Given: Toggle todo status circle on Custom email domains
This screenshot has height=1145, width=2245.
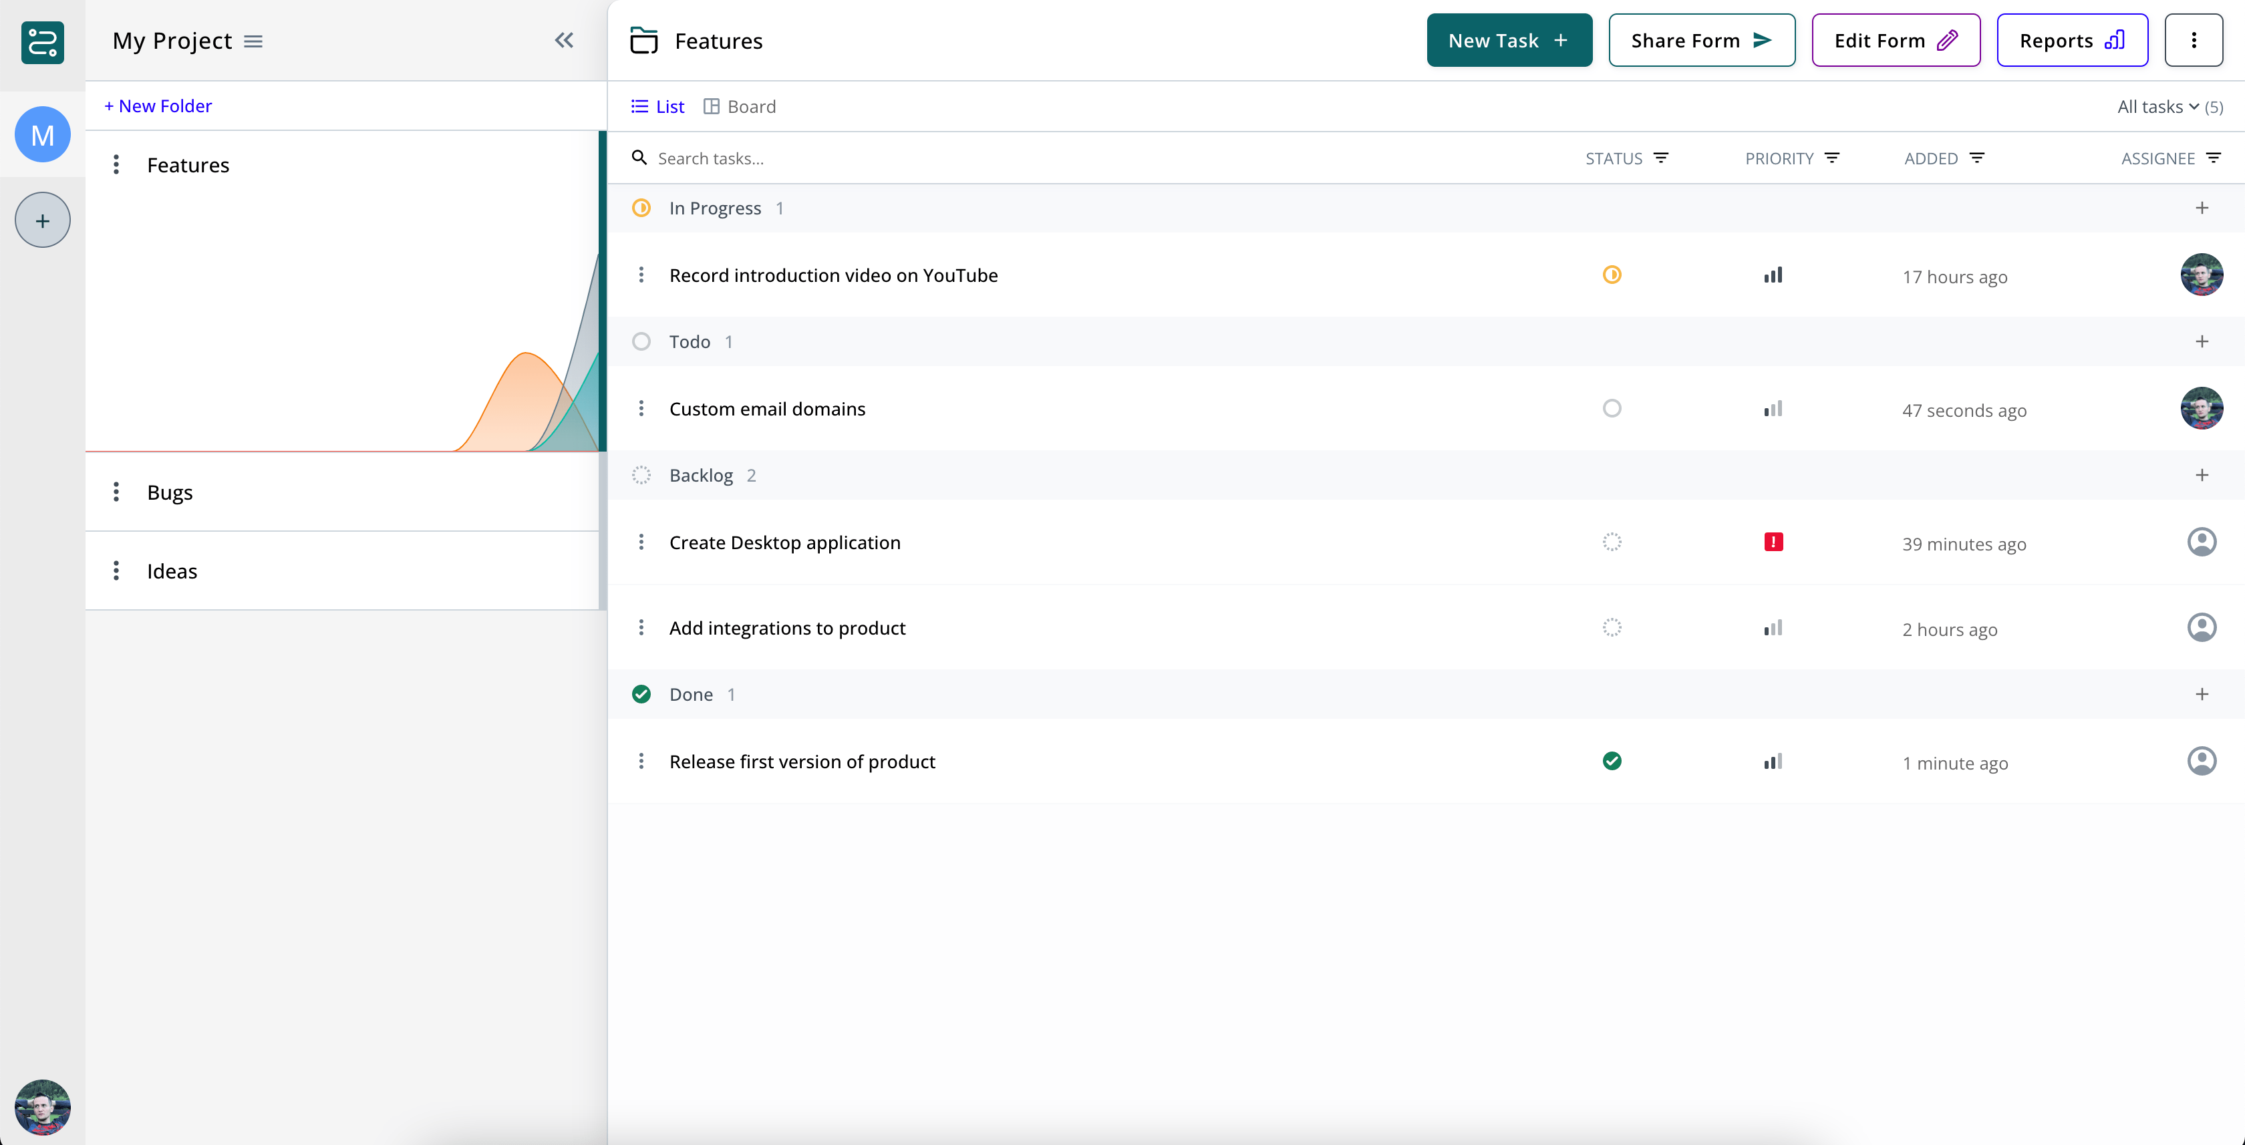Looking at the screenshot, I should pos(1612,407).
